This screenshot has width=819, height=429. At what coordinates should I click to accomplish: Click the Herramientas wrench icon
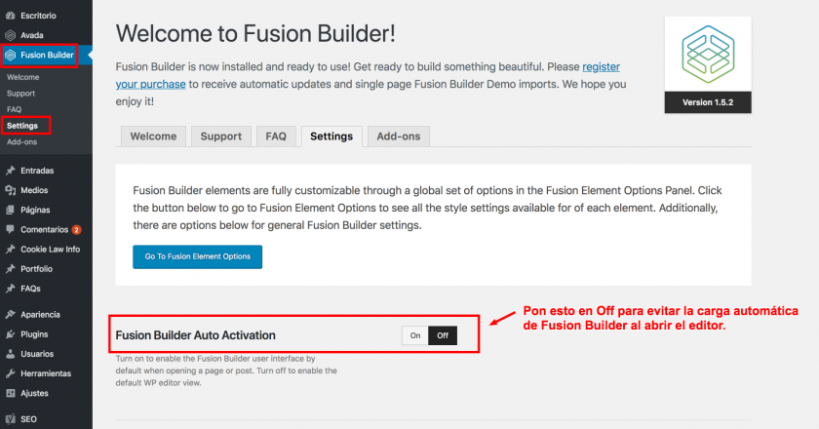[10, 373]
